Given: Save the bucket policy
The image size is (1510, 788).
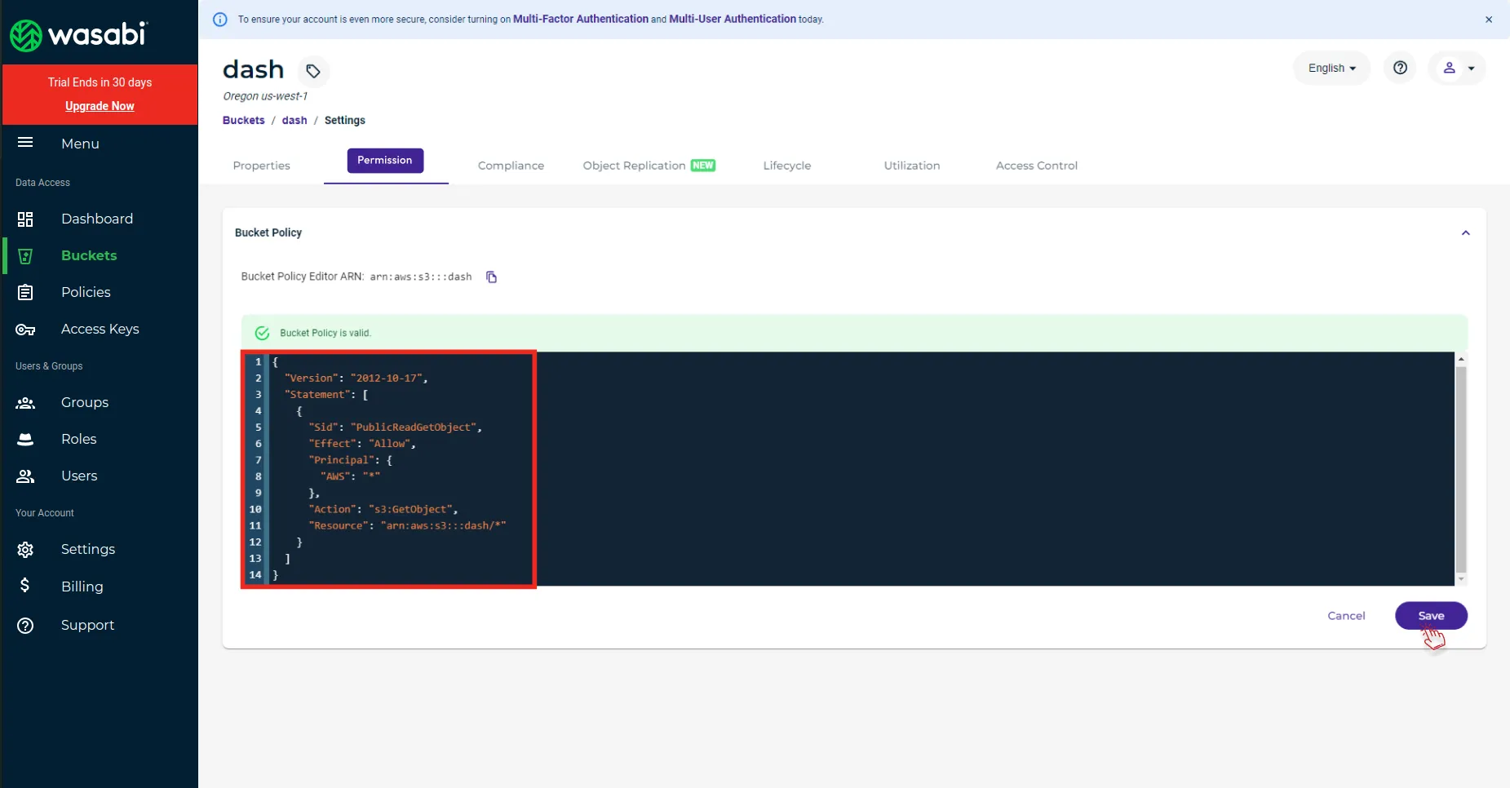Looking at the screenshot, I should pyautogui.click(x=1431, y=616).
